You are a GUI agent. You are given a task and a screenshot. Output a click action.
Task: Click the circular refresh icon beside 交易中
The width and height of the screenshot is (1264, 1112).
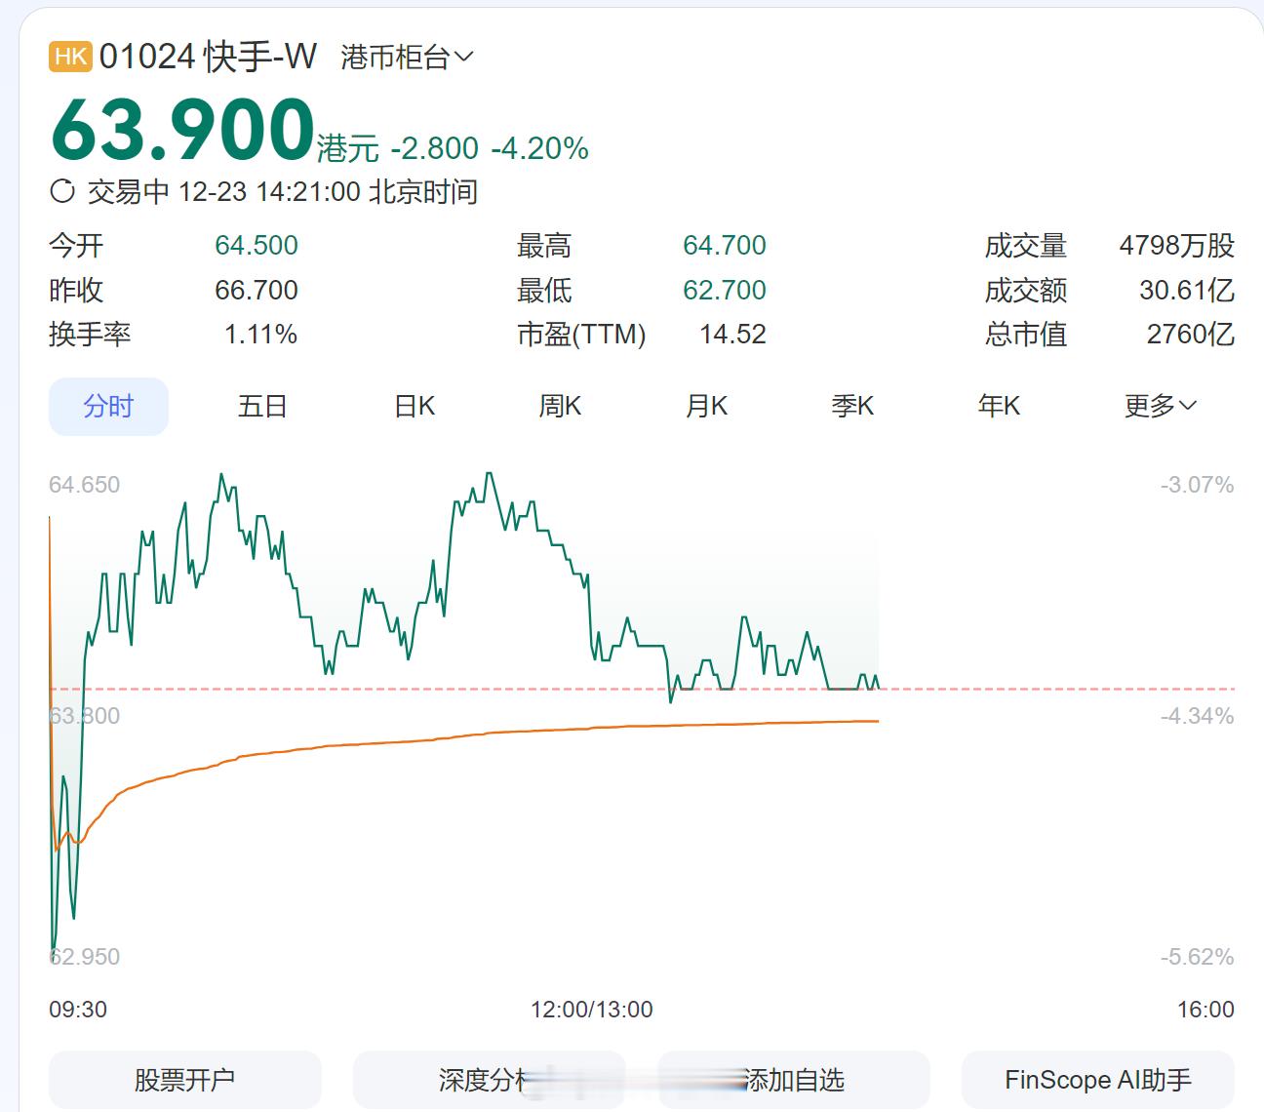click(x=62, y=191)
